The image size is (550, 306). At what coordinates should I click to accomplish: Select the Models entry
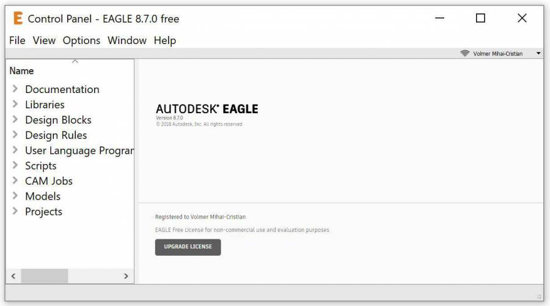coord(43,196)
